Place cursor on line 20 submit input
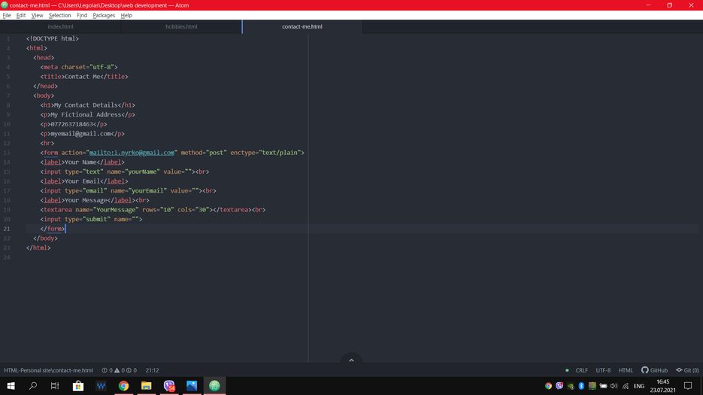The image size is (703, 395). pos(91,219)
